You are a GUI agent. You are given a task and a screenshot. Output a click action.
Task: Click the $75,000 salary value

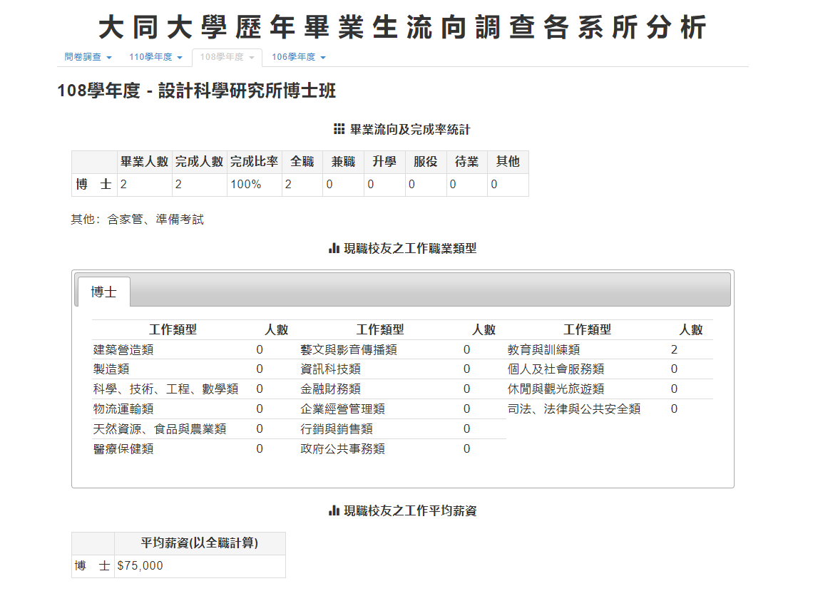click(140, 566)
